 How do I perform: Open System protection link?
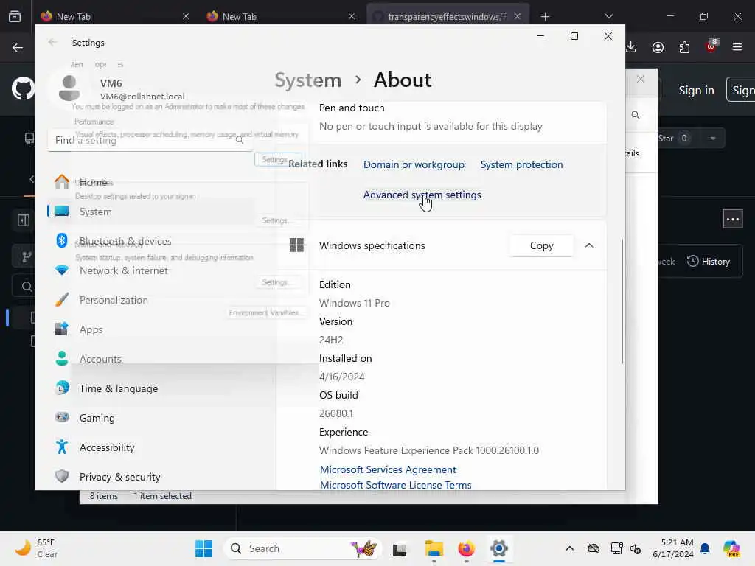(x=521, y=164)
